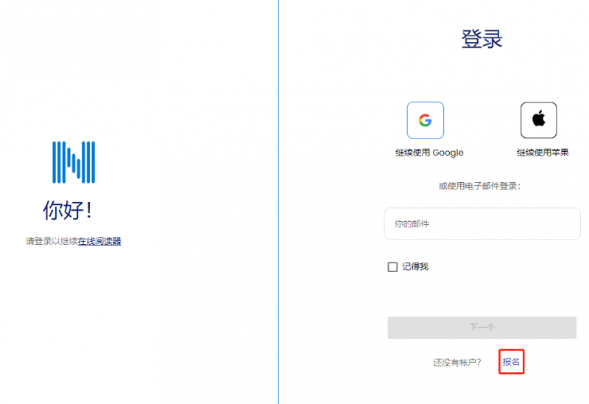Focus the 你的邮件 email input field

click(482, 223)
